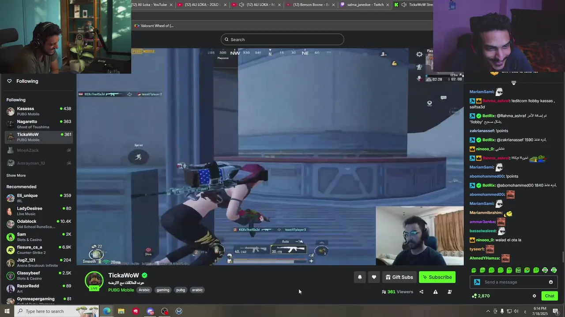Open Eli_unique recommended channel
Image resolution: width=565 pixels, height=317 pixels.
[39, 198]
